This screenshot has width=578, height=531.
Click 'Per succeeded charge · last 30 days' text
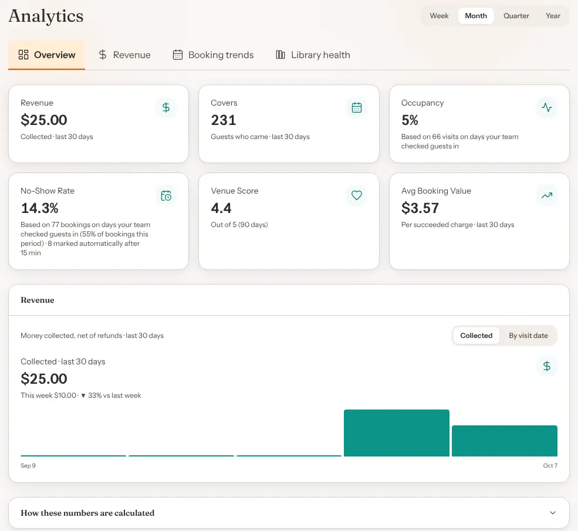pyautogui.click(x=458, y=225)
